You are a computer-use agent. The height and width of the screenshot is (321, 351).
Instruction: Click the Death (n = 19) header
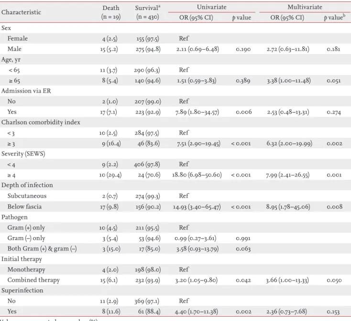(x=111, y=12)
